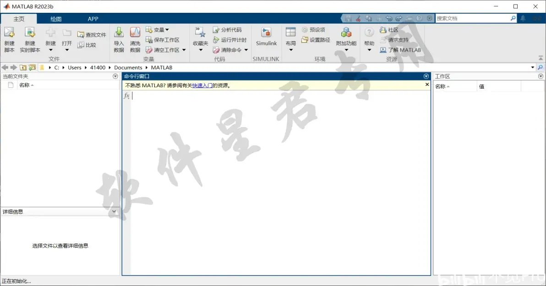
Task: Open the 打开 folder dropdown arrow
Action: click(x=67, y=50)
